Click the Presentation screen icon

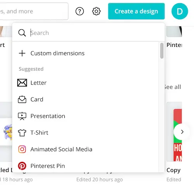(x=22, y=116)
